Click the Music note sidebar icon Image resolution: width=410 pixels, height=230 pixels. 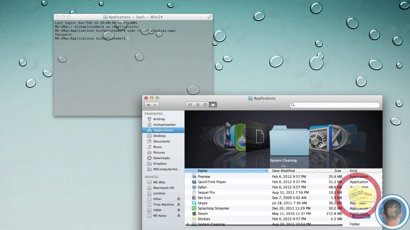tap(149, 147)
